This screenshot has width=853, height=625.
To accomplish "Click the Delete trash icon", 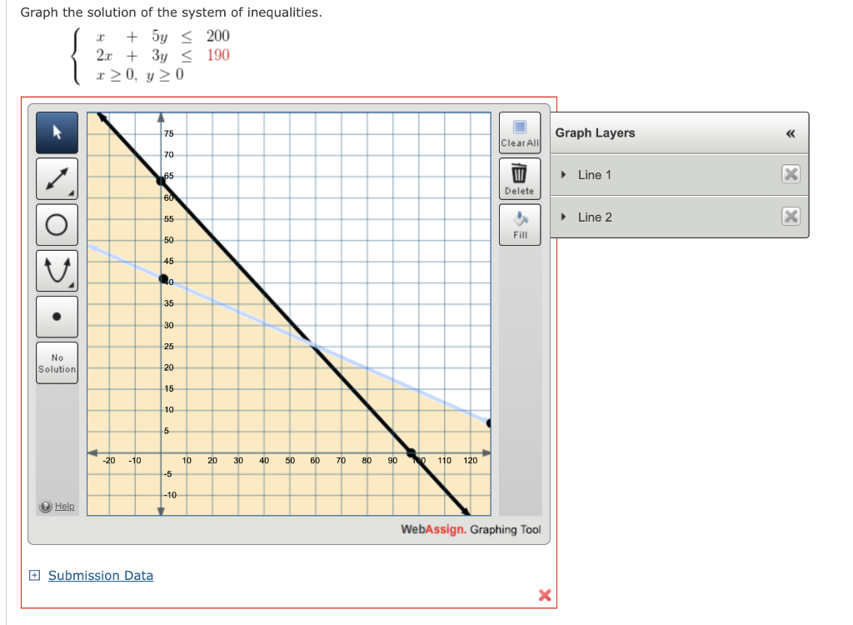I will [519, 173].
